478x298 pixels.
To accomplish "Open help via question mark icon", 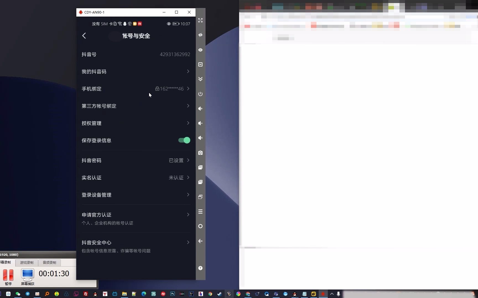I will tap(201, 268).
